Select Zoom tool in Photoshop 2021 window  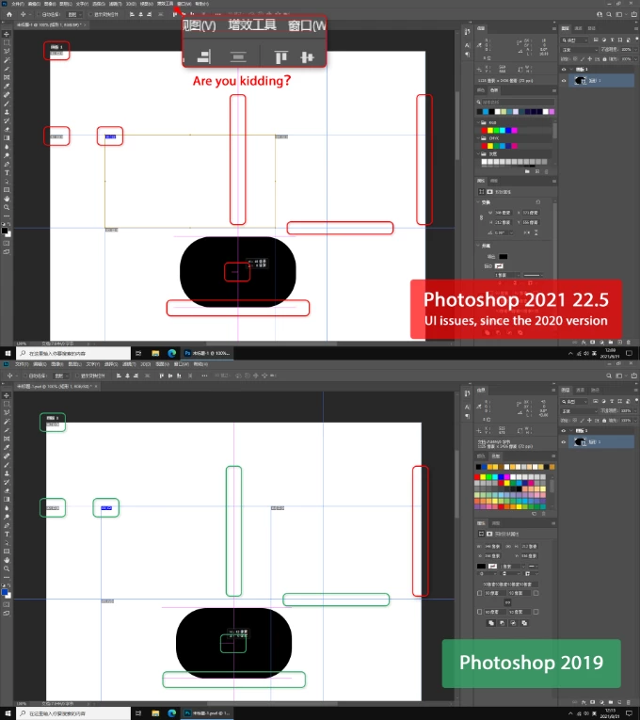[7, 208]
